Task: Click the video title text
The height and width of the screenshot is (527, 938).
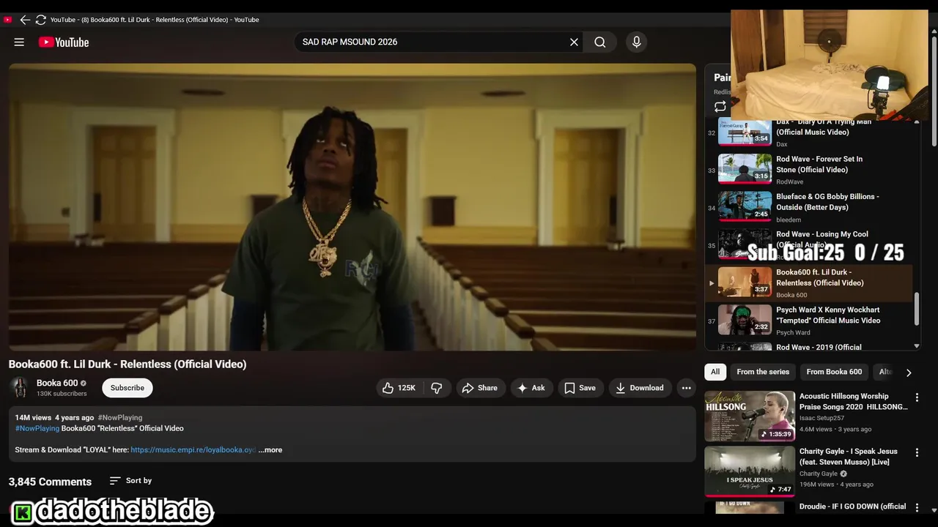Action: pos(128,365)
